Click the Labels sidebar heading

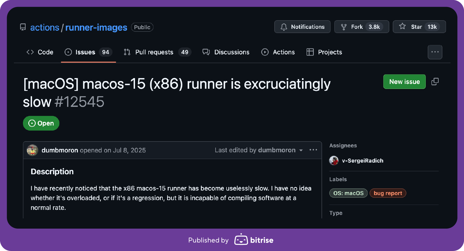point(338,179)
